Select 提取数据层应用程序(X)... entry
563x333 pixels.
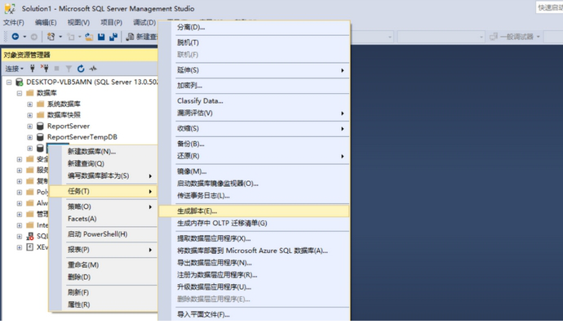pos(254,239)
